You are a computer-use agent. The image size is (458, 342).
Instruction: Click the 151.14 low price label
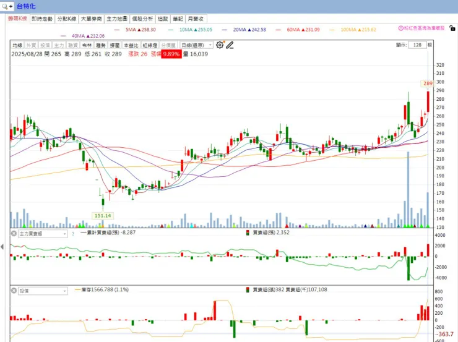[103, 216]
